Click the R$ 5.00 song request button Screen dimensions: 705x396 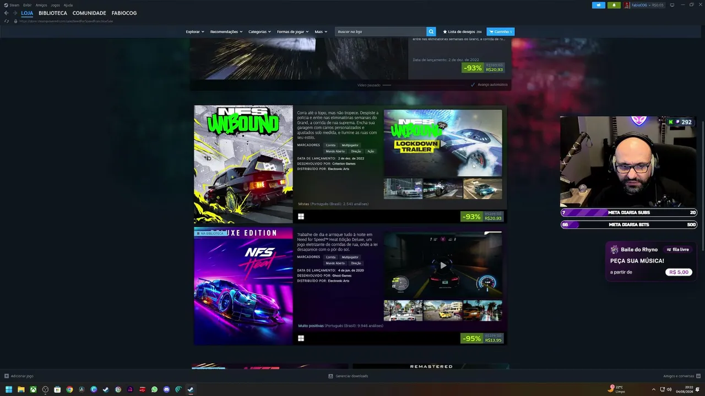(x=679, y=272)
